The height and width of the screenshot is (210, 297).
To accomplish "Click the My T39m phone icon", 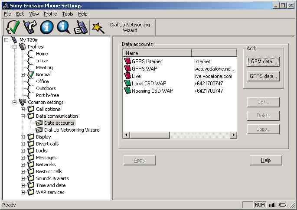I will coord(14,40).
